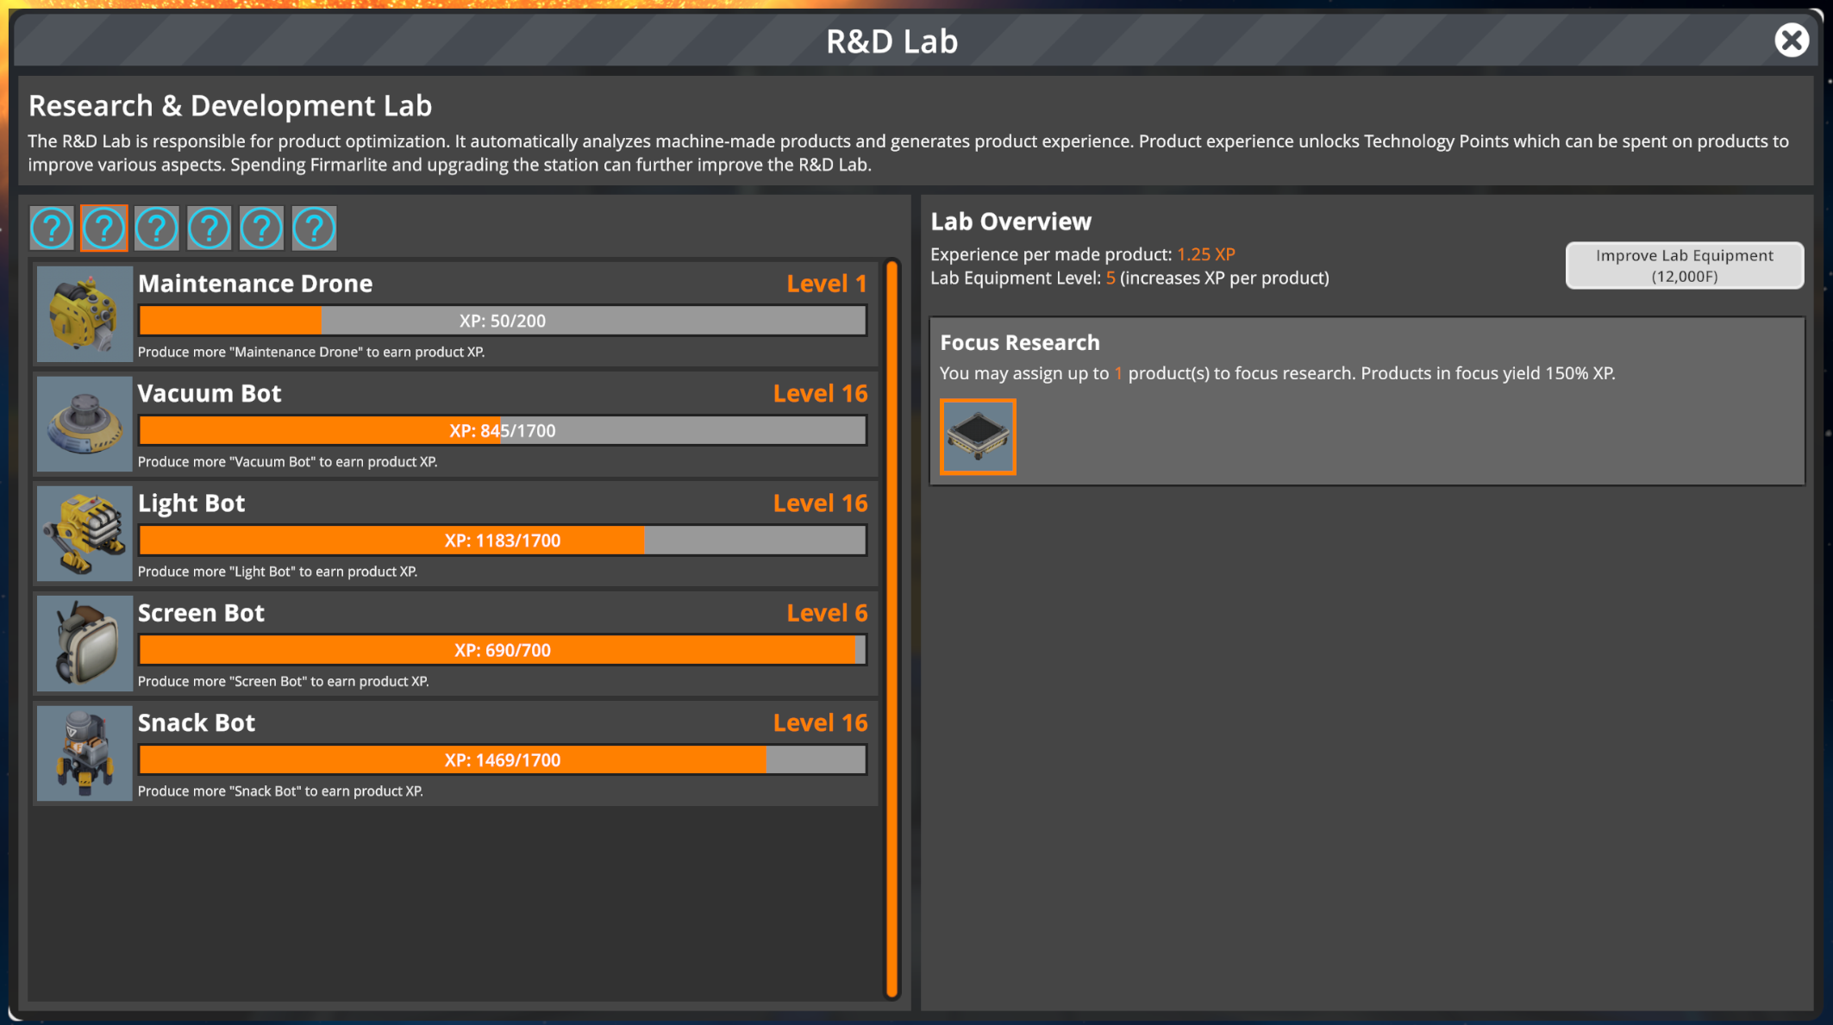Select the third question-mark category tab

tap(157, 228)
